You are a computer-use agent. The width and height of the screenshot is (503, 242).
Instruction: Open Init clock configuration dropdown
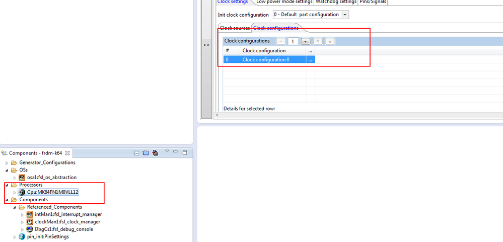point(345,15)
